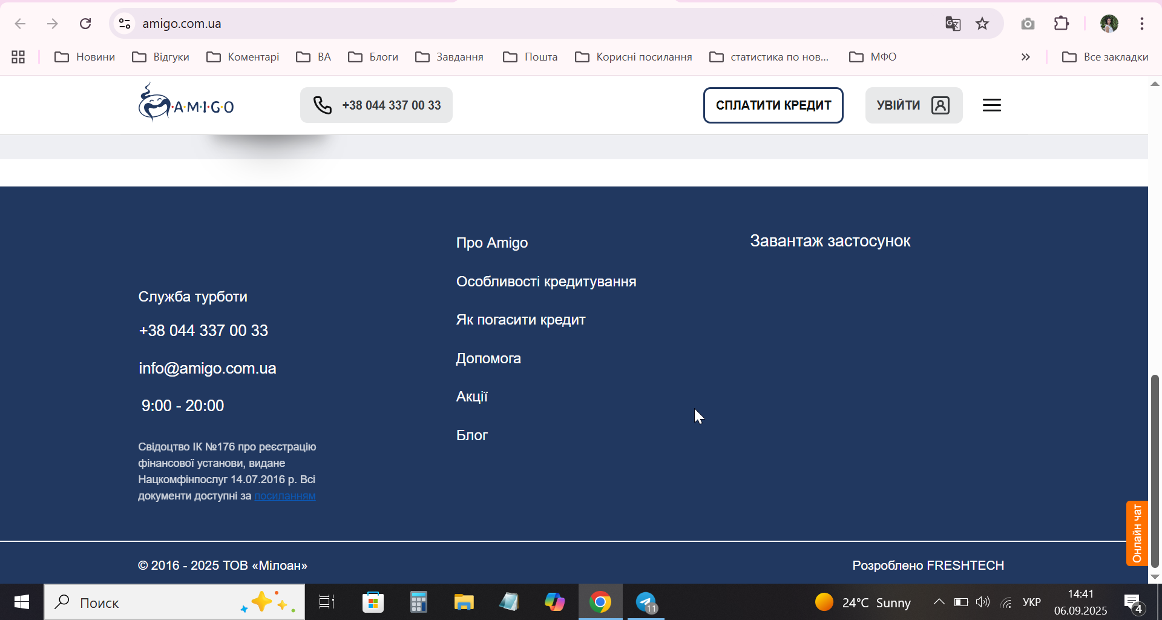Open the статистика по нов... bookmarks folder
Image resolution: width=1162 pixels, height=620 pixels.
click(x=769, y=57)
